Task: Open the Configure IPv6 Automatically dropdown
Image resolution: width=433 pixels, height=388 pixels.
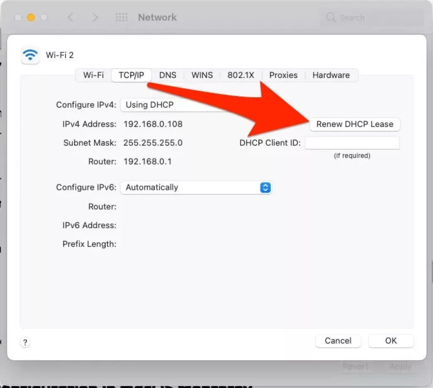Action: [196, 187]
